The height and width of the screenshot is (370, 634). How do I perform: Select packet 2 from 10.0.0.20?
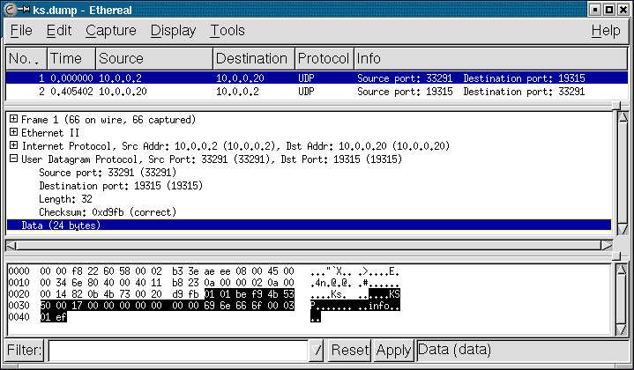(x=317, y=92)
